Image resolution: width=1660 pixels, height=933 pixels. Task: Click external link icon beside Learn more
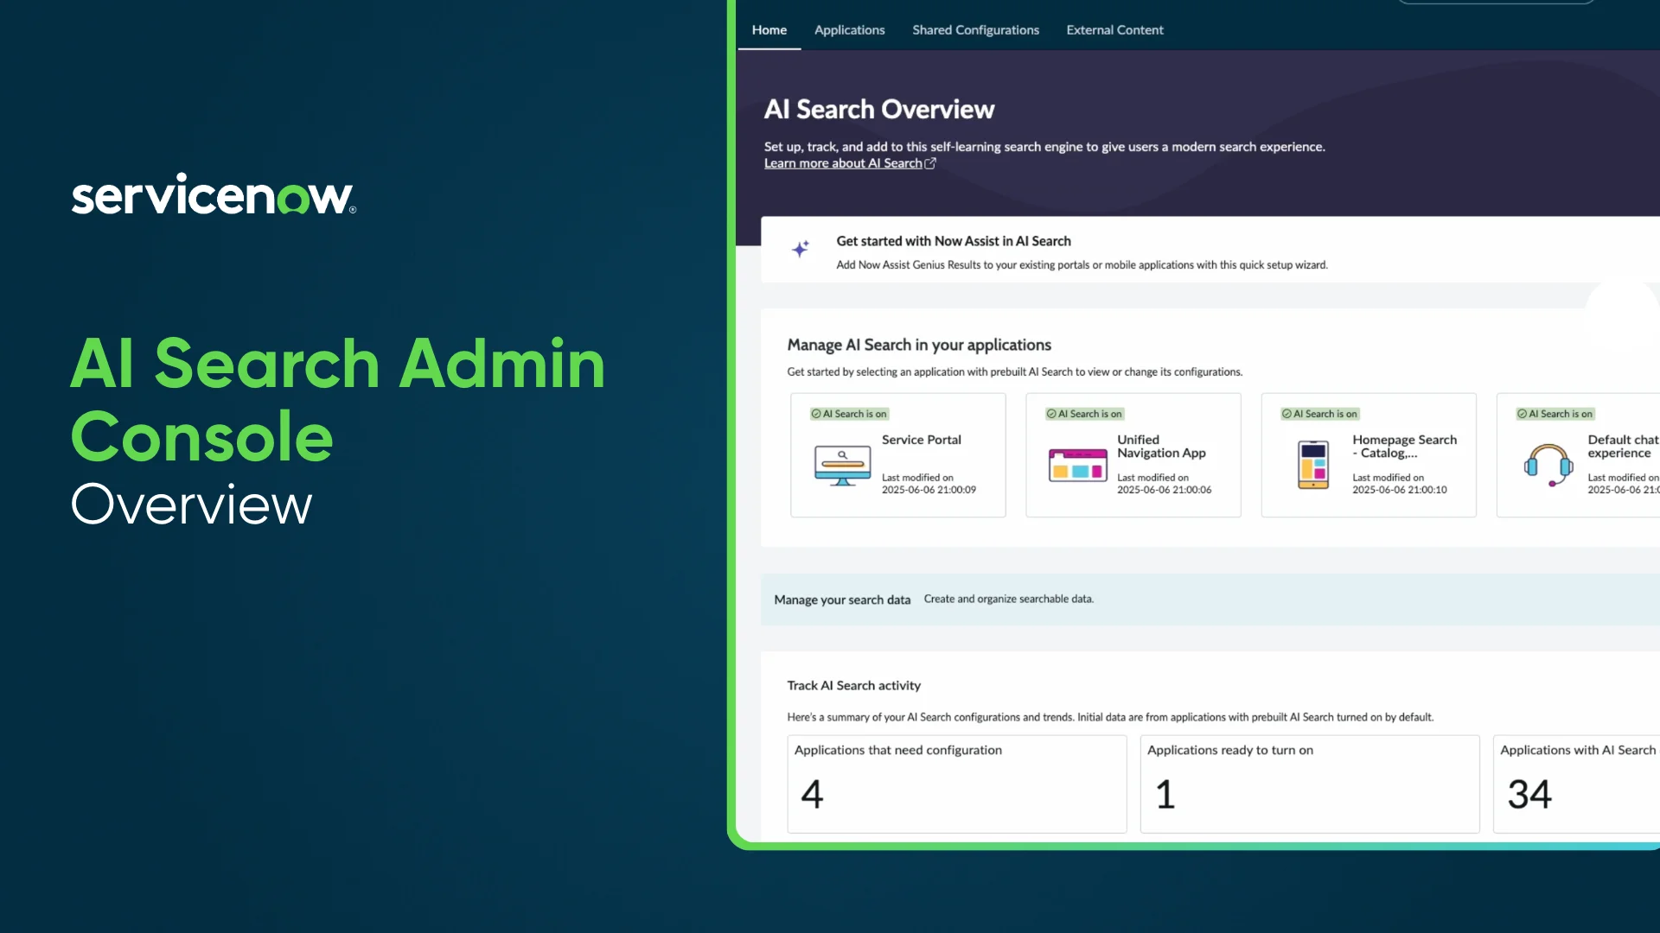(930, 163)
